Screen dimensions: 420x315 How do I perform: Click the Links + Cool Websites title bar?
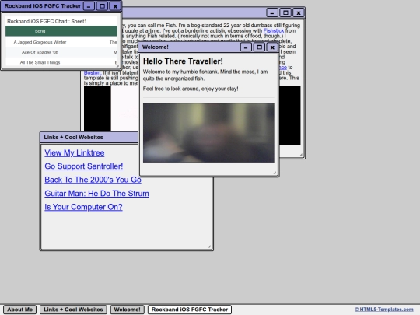[89, 137]
